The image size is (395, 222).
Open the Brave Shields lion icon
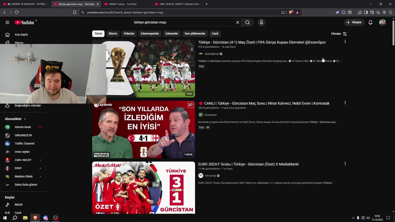[x=291, y=12]
